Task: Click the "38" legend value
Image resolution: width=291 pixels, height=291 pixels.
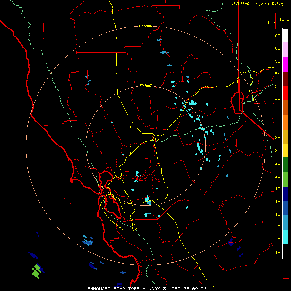Action: pos(278,125)
